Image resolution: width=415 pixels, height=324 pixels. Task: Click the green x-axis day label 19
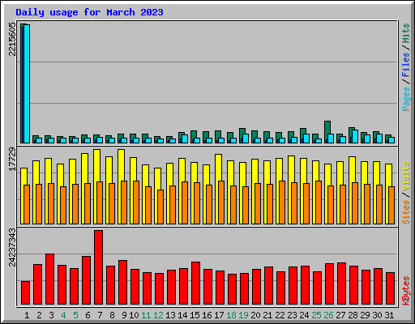243,315
